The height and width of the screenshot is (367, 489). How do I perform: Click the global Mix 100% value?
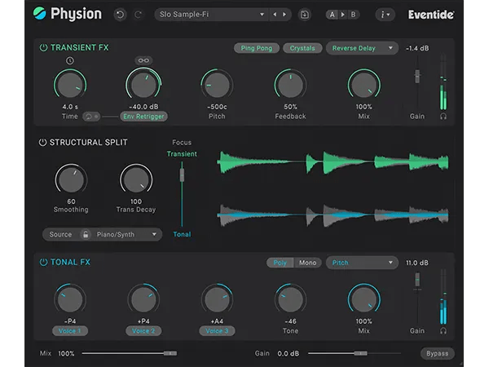(66, 354)
